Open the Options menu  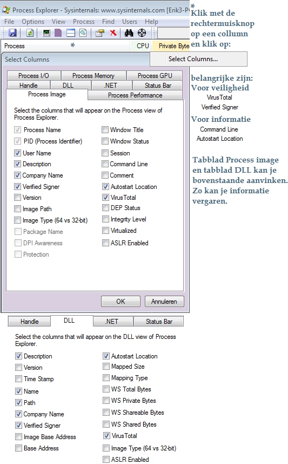coord(33,22)
